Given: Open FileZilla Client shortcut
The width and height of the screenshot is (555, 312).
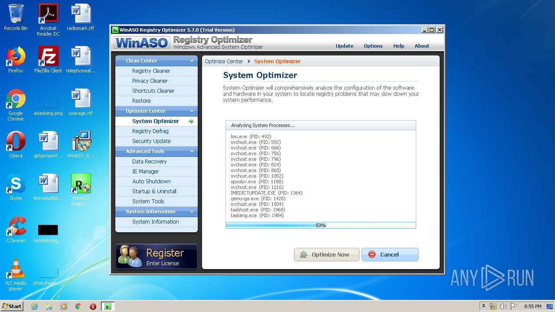Looking at the screenshot, I should tap(48, 60).
